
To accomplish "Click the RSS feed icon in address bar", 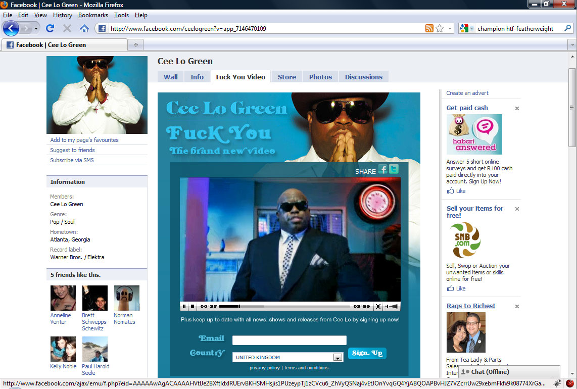I will (x=429, y=28).
